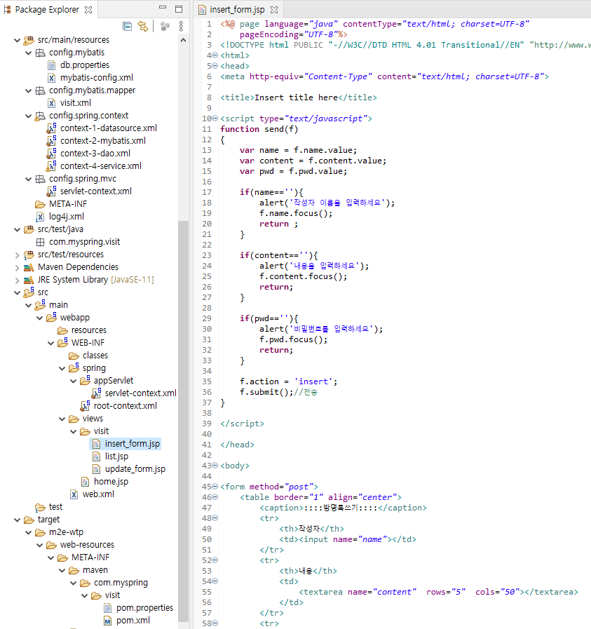Screen dimensions: 591x629
Task: Open Package Explorer view menu (three dots)
Action: coord(182,27)
